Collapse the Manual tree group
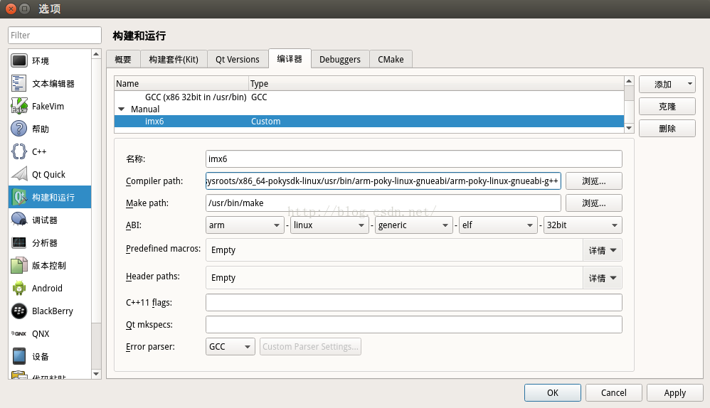The image size is (710, 408). point(122,109)
